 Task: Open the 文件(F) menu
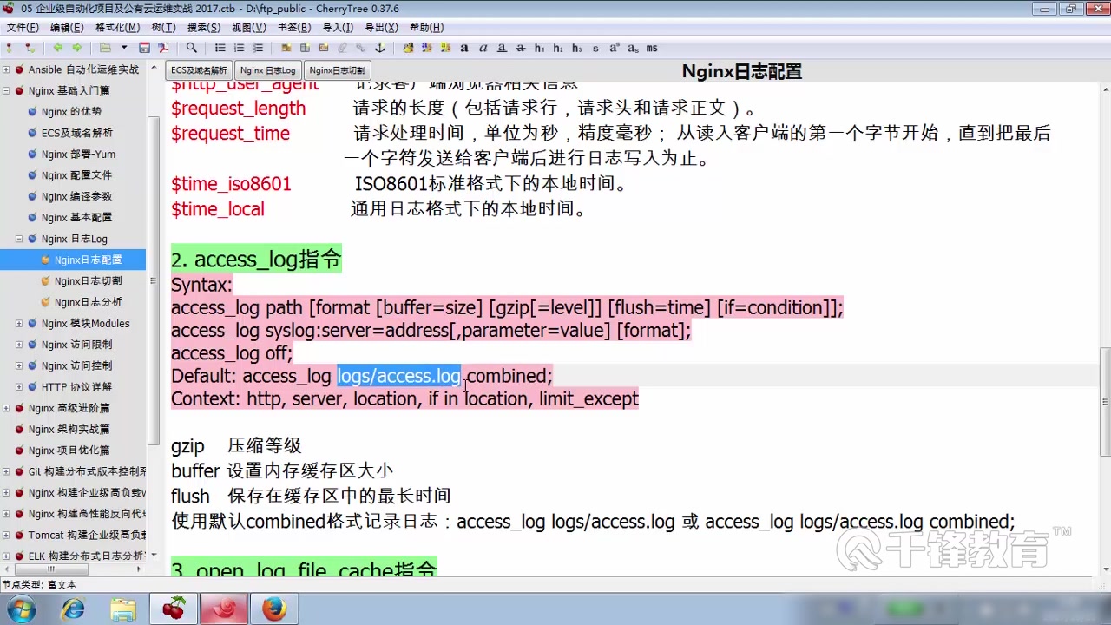click(23, 28)
